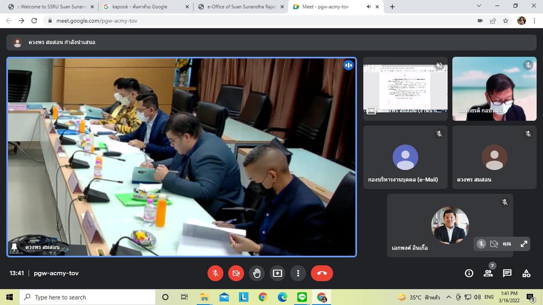This screenshot has width=543, height=305.
Task: Open new browser tab plus button
Action: point(392,7)
